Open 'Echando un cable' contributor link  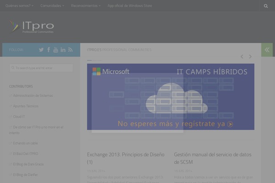(x=25, y=143)
